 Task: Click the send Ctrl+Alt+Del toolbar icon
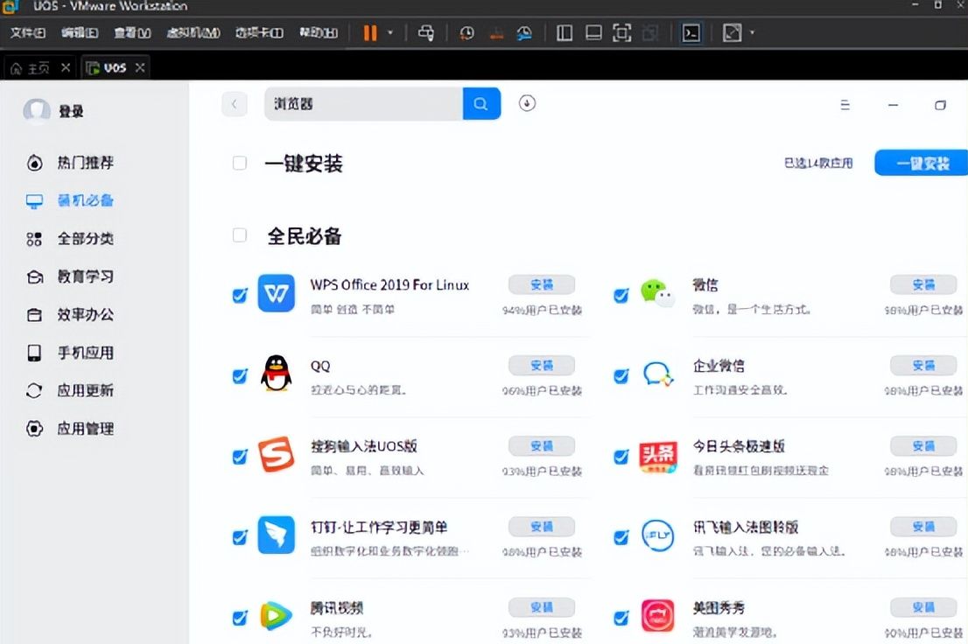pos(426,32)
